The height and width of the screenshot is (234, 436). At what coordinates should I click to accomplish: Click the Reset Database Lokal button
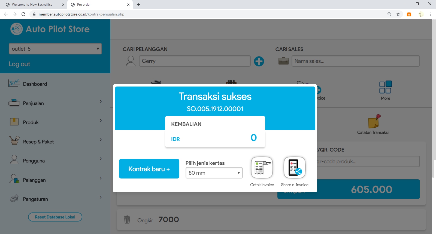pyautogui.click(x=55, y=217)
